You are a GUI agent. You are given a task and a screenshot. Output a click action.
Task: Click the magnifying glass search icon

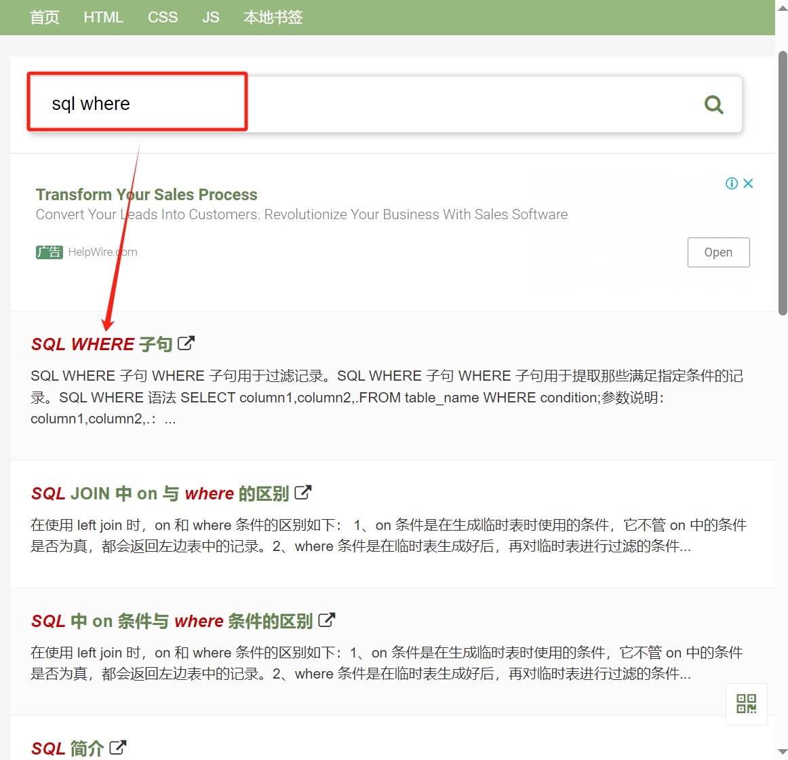point(713,104)
